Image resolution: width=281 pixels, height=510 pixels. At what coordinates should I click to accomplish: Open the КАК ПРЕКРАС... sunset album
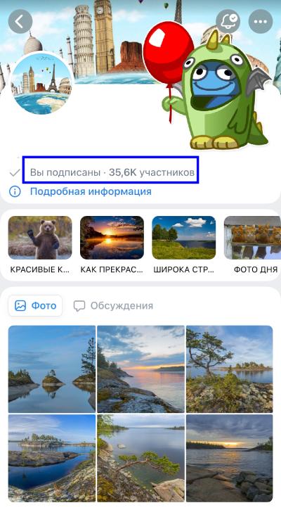(112, 245)
